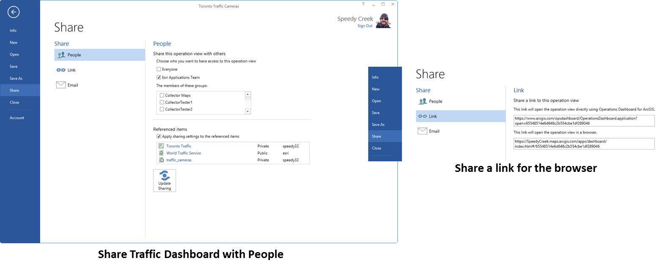Image resolution: width=665 pixels, height=269 pixels.
Task: Click the Email envelope icon in left Share list
Action: (x=61, y=85)
